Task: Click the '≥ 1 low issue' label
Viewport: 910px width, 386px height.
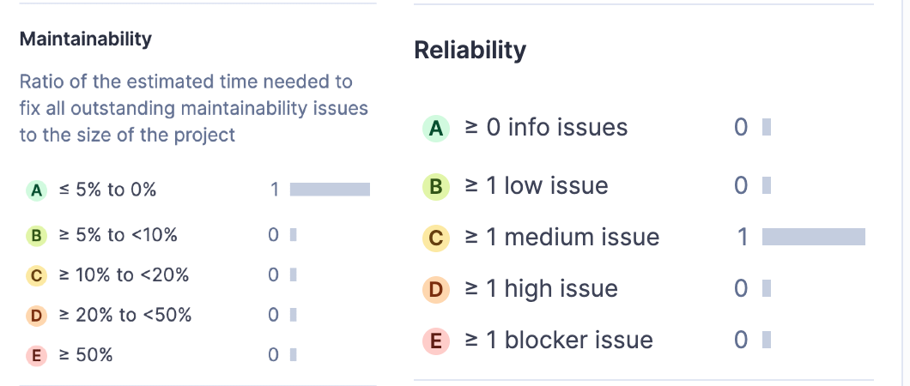Action: tap(536, 186)
